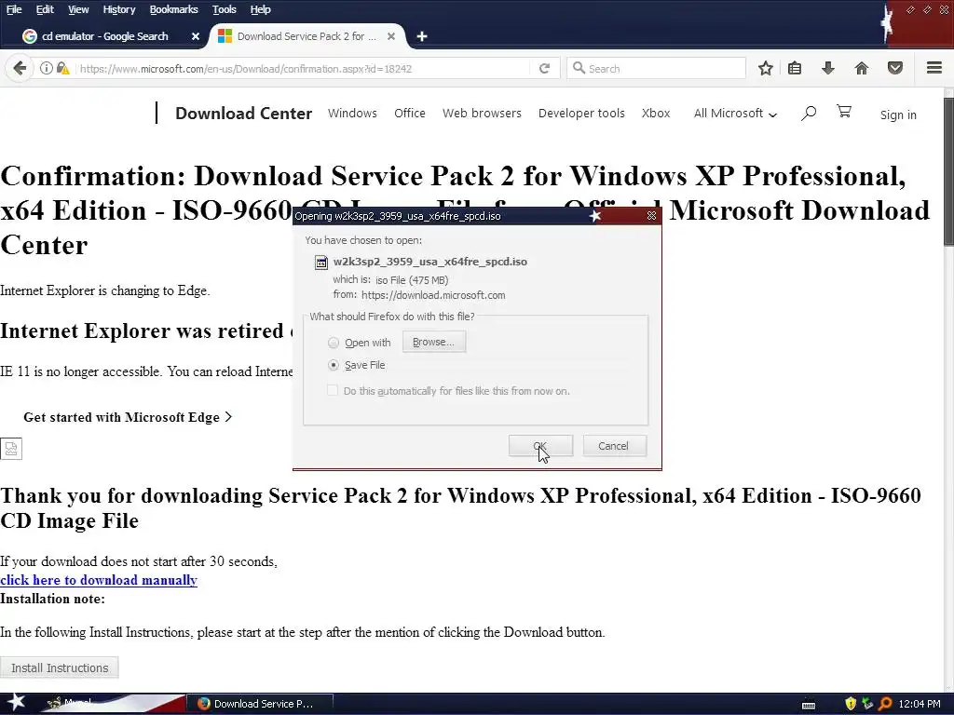The width and height of the screenshot is (954, 715).
Task: Open Get started with Microsoft Edge link
Action: (x=128, y=417)
